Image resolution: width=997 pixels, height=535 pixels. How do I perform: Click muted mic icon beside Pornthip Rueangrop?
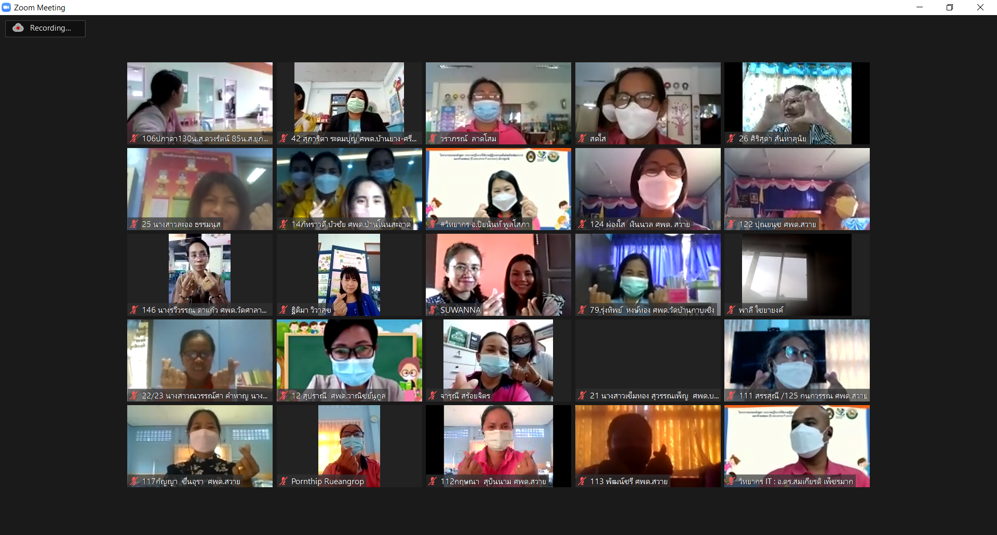tap(284, 481)
